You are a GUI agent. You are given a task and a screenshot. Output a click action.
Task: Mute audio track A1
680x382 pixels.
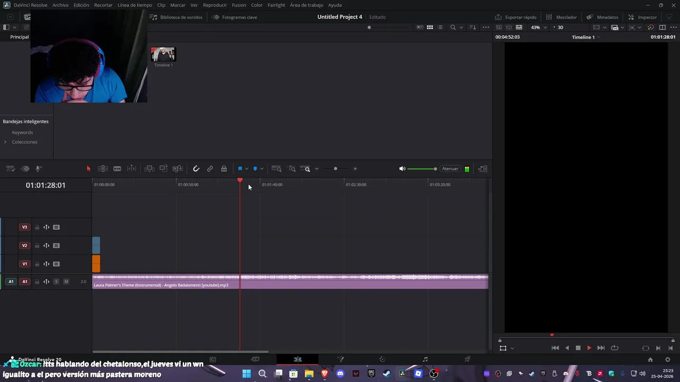coord(66,282)
